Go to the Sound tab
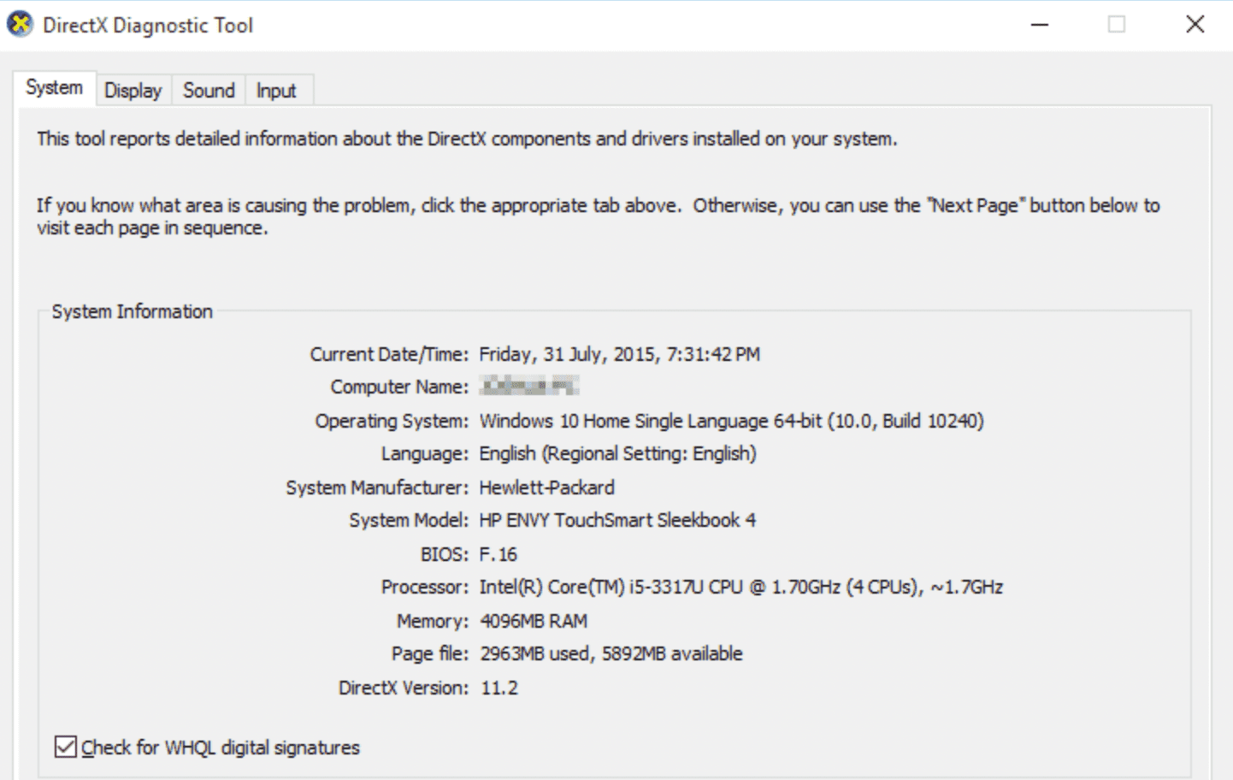This screenshot has width=1233, height=780. tap(209, 91)
